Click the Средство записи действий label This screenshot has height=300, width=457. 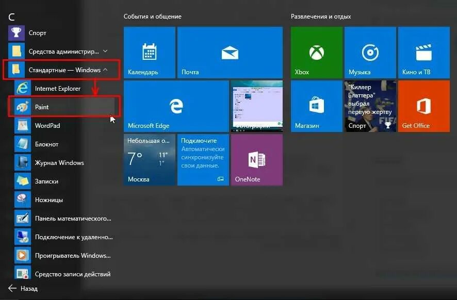(x=73, y=274)
